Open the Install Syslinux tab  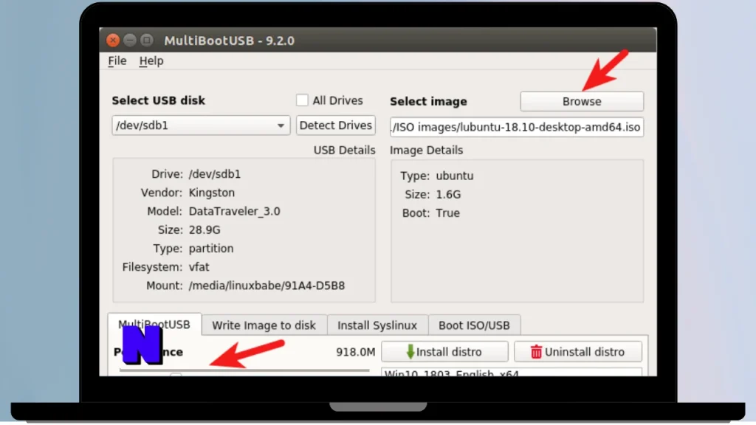(377, 325)
